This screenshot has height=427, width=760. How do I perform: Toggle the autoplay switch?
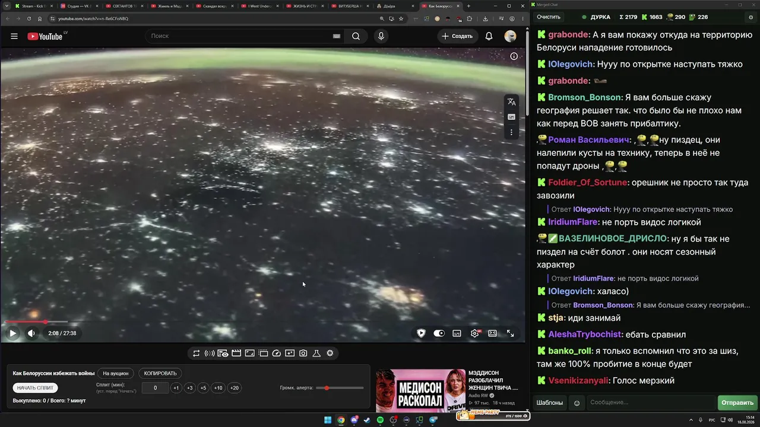[439, 333]
